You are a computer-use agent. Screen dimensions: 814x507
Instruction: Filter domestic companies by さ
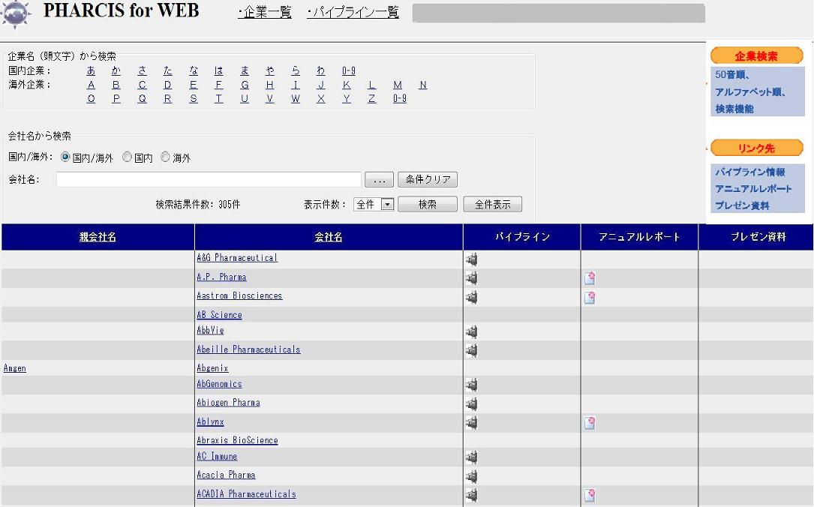click(x=143, y=70)
